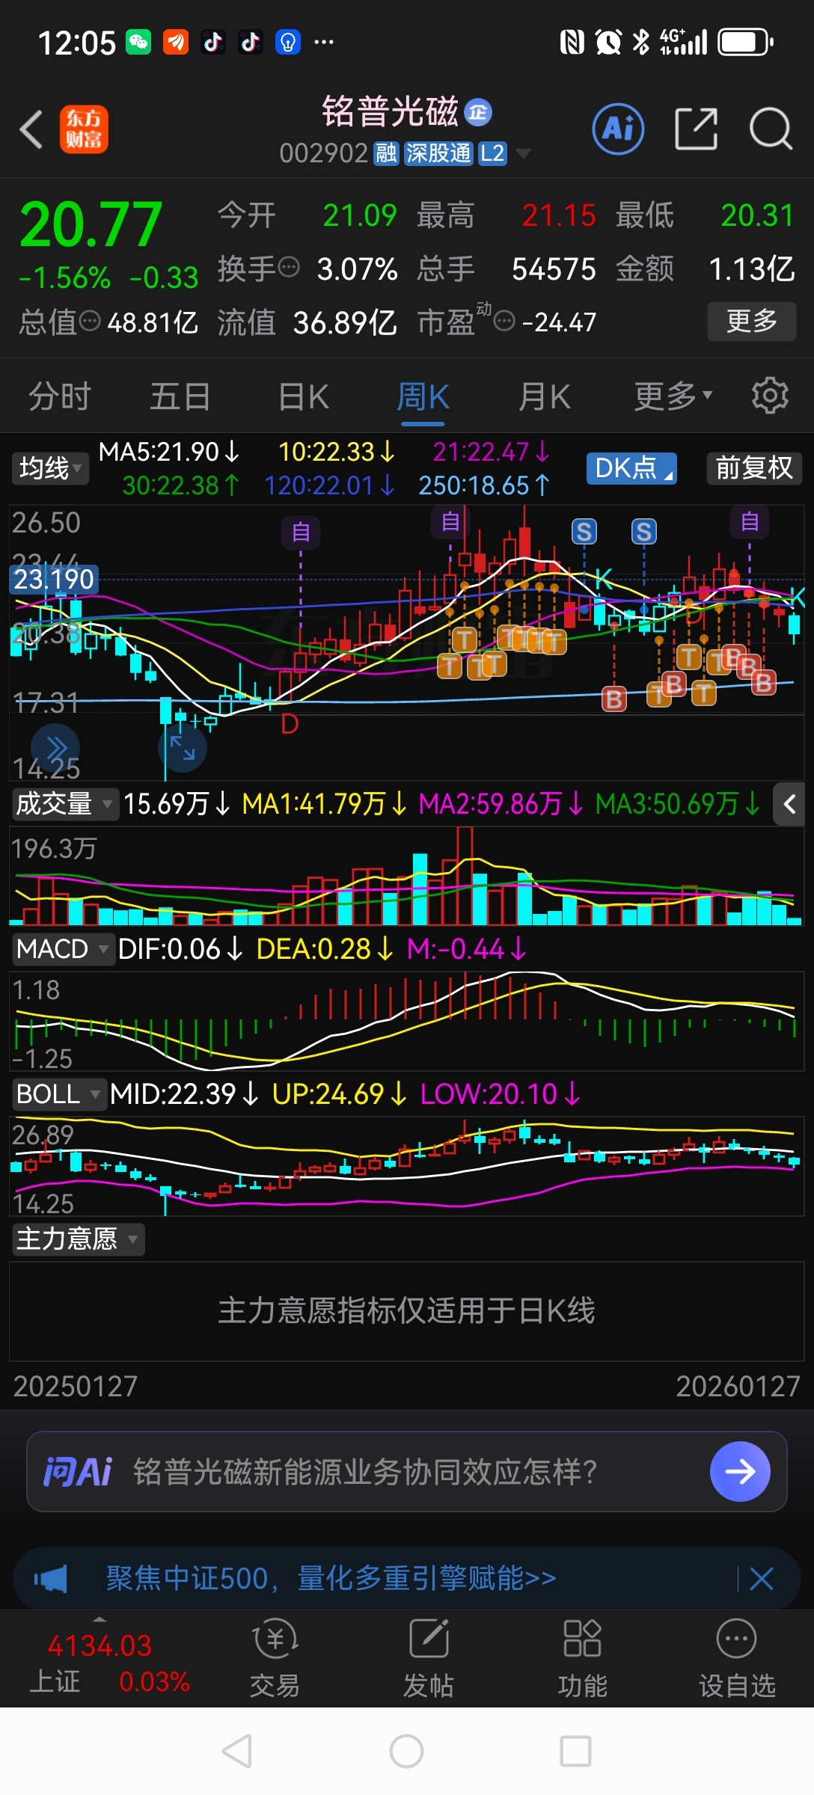Expand stock code dropdown arrow
Viewport: 814px width, 1795px height.
[524, 153]
